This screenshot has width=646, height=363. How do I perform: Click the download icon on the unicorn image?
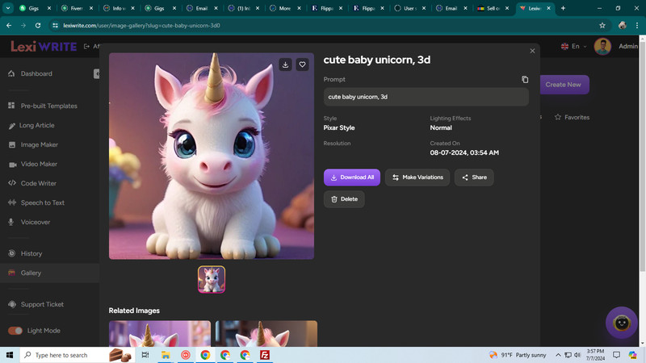(285, 65)
